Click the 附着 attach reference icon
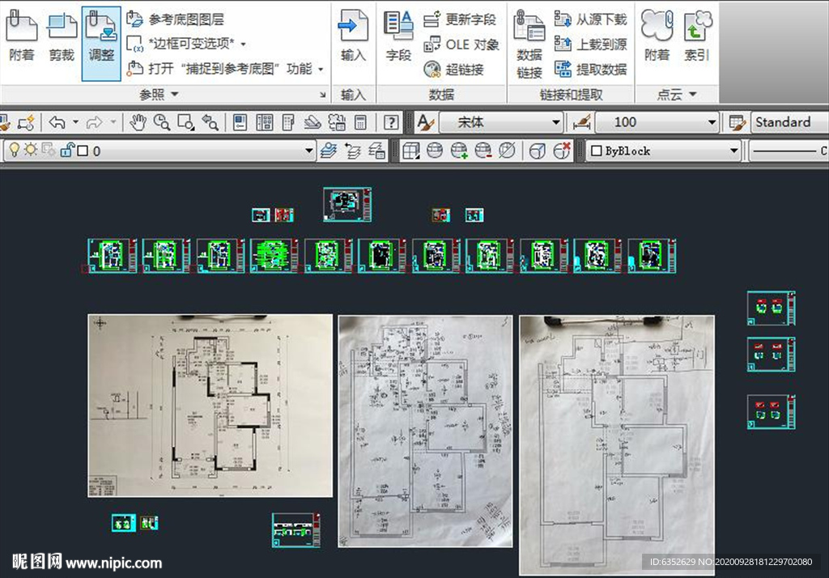 click(x=22, y=35)
